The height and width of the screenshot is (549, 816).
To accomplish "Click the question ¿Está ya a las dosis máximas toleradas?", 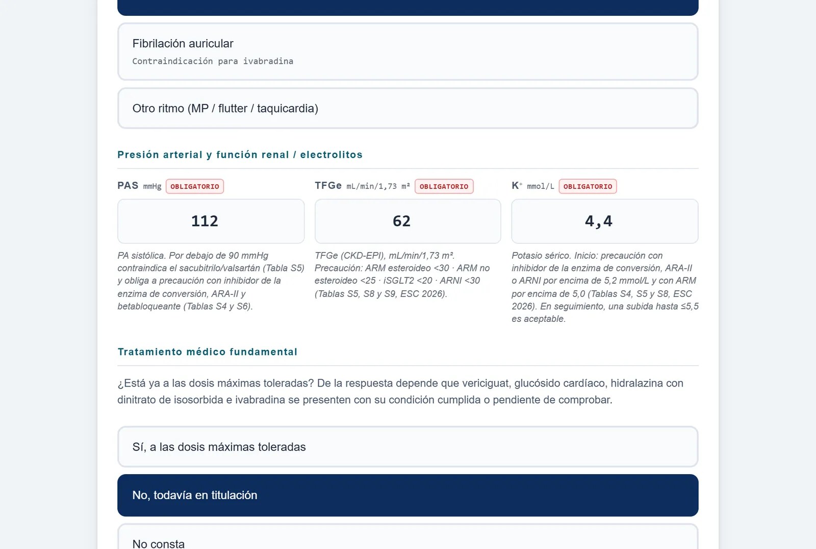I will pos(216,383).
